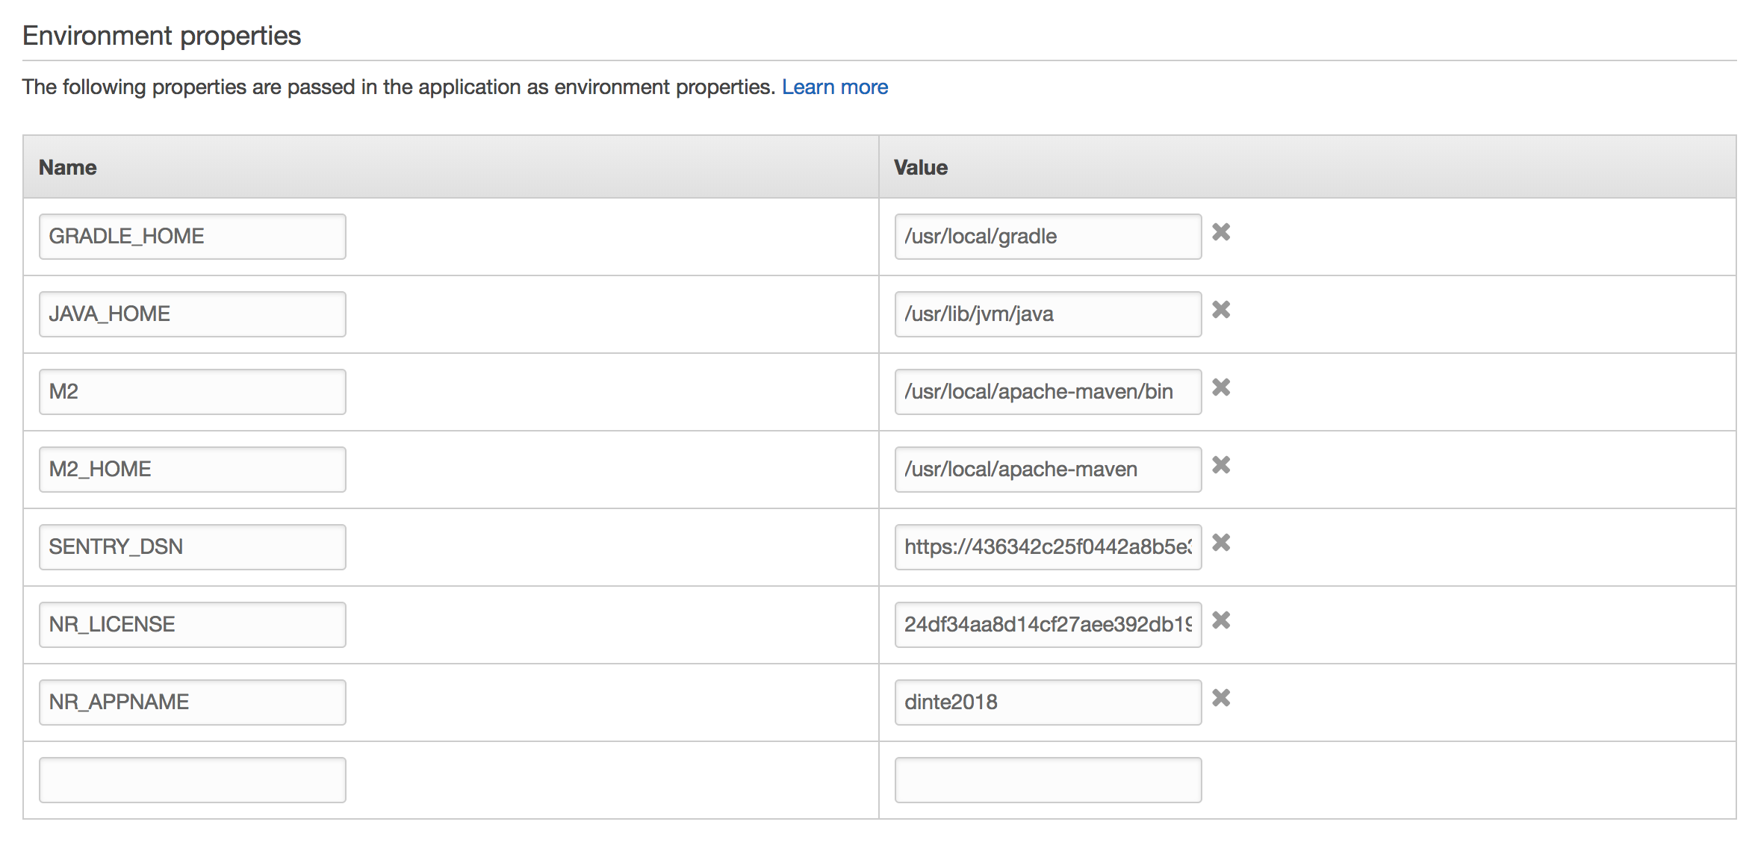Viewport: 1755px width, 857px height.
Task: Focus the JAVA_HOME name input
Action: [x=192, y=314]
